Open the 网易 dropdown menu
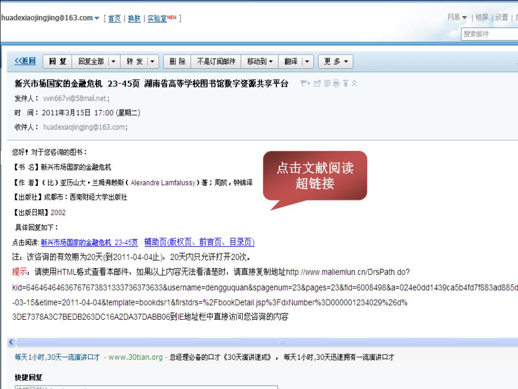518x389 pixels. click(457, 17)
